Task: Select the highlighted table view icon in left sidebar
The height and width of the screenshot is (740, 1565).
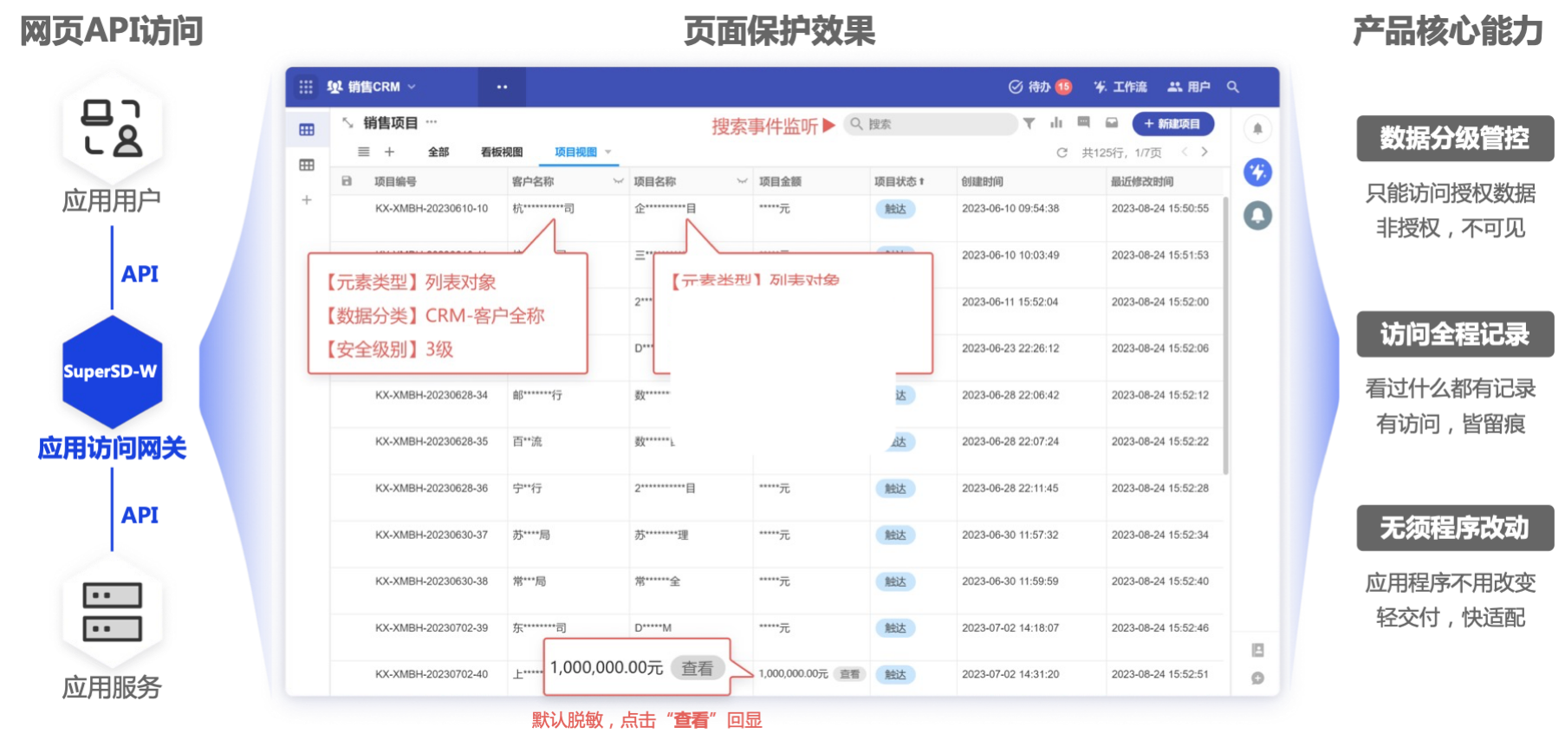Action: click(x=307, y=130)
